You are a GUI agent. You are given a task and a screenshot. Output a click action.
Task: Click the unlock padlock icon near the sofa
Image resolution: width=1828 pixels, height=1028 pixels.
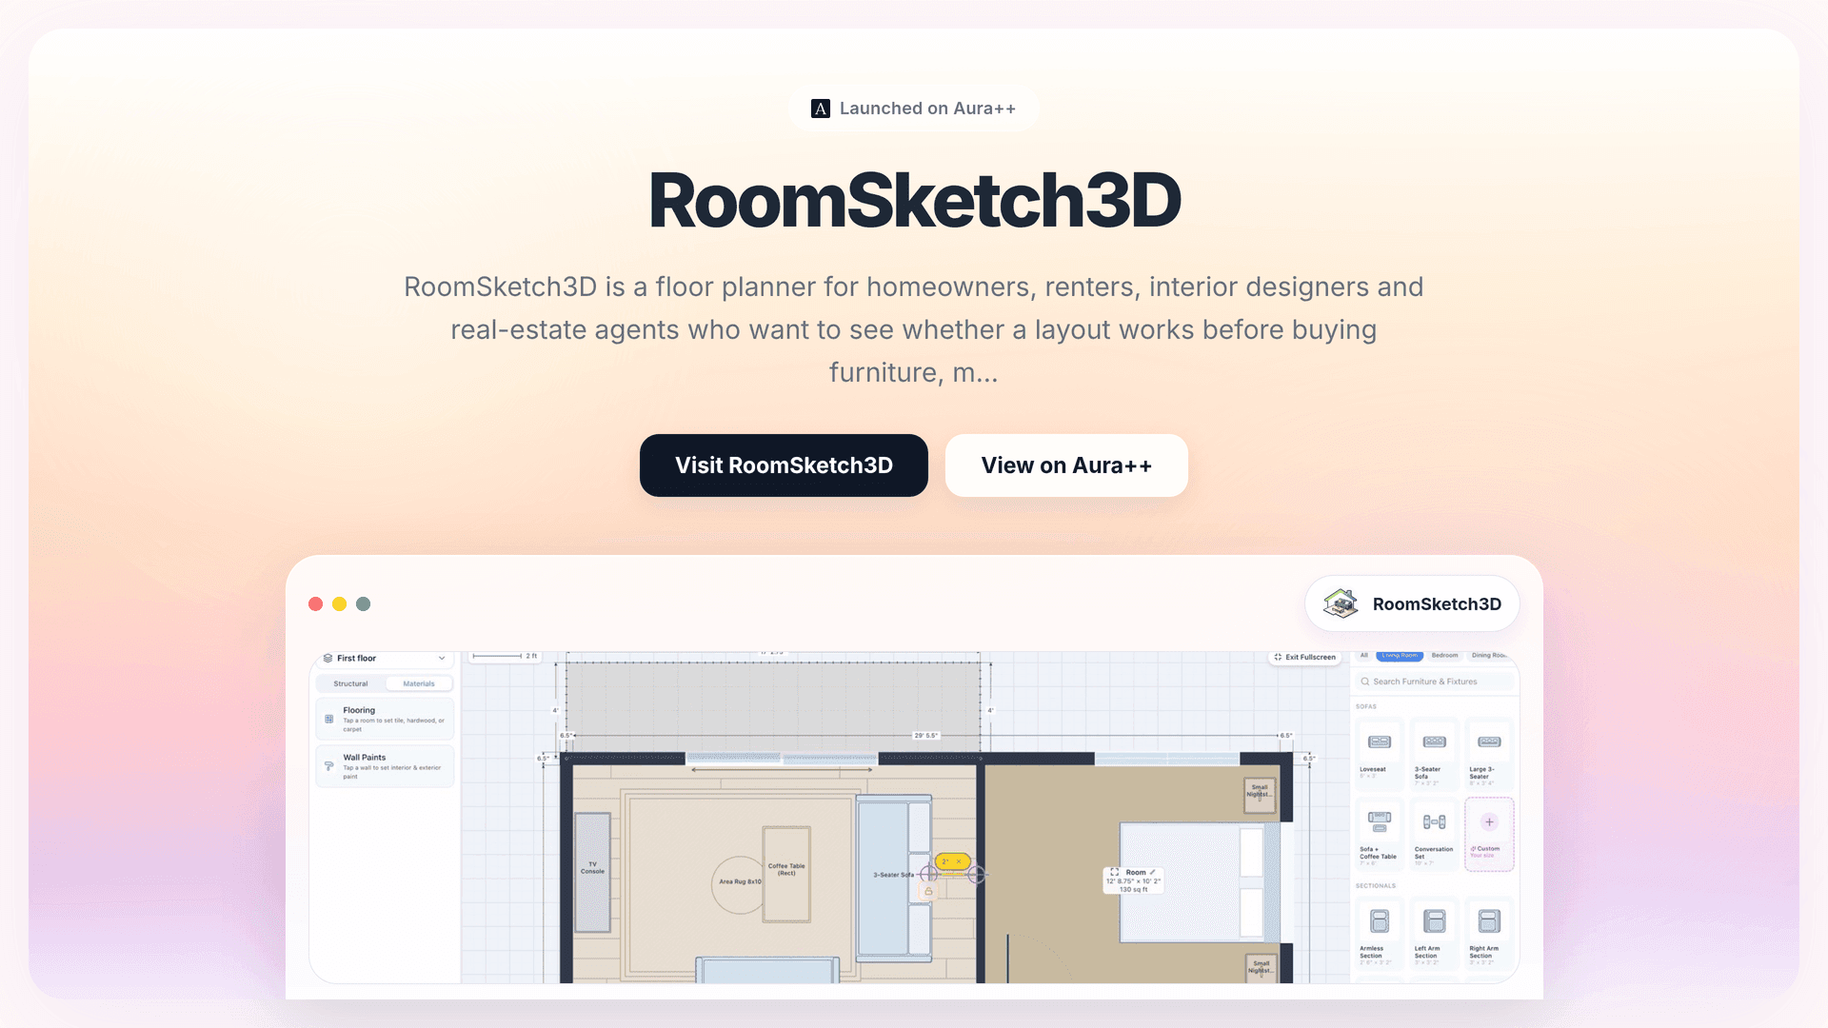[x=928, y=891]
